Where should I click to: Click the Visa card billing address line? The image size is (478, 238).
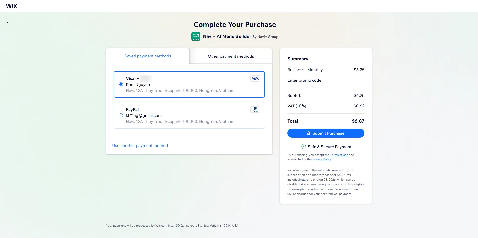click(x=180, y=91)
